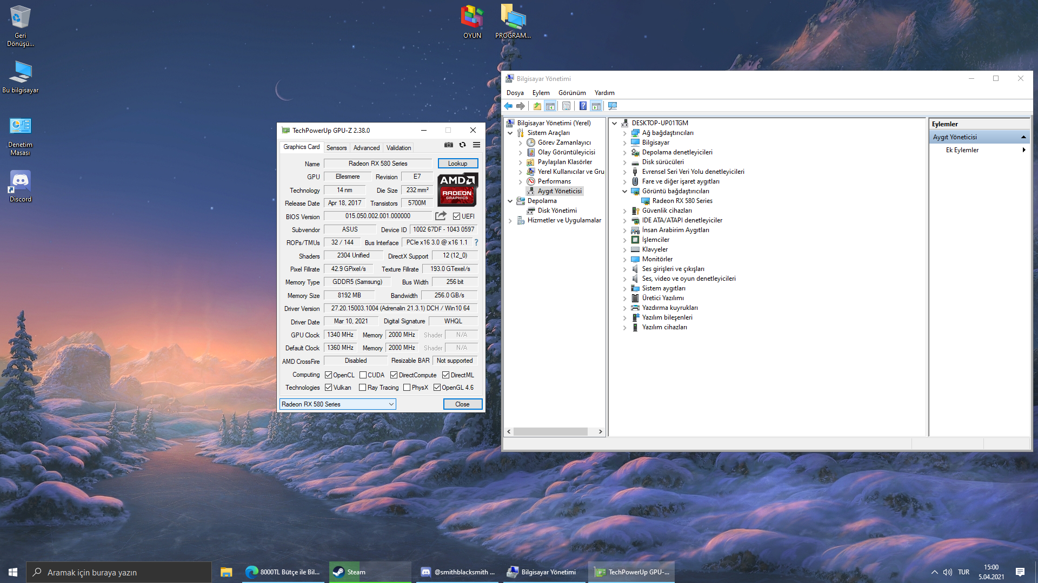Viewport: 1038px width, 583px height.
Task: Click the taskbar search box
Action: coord(119,572)
